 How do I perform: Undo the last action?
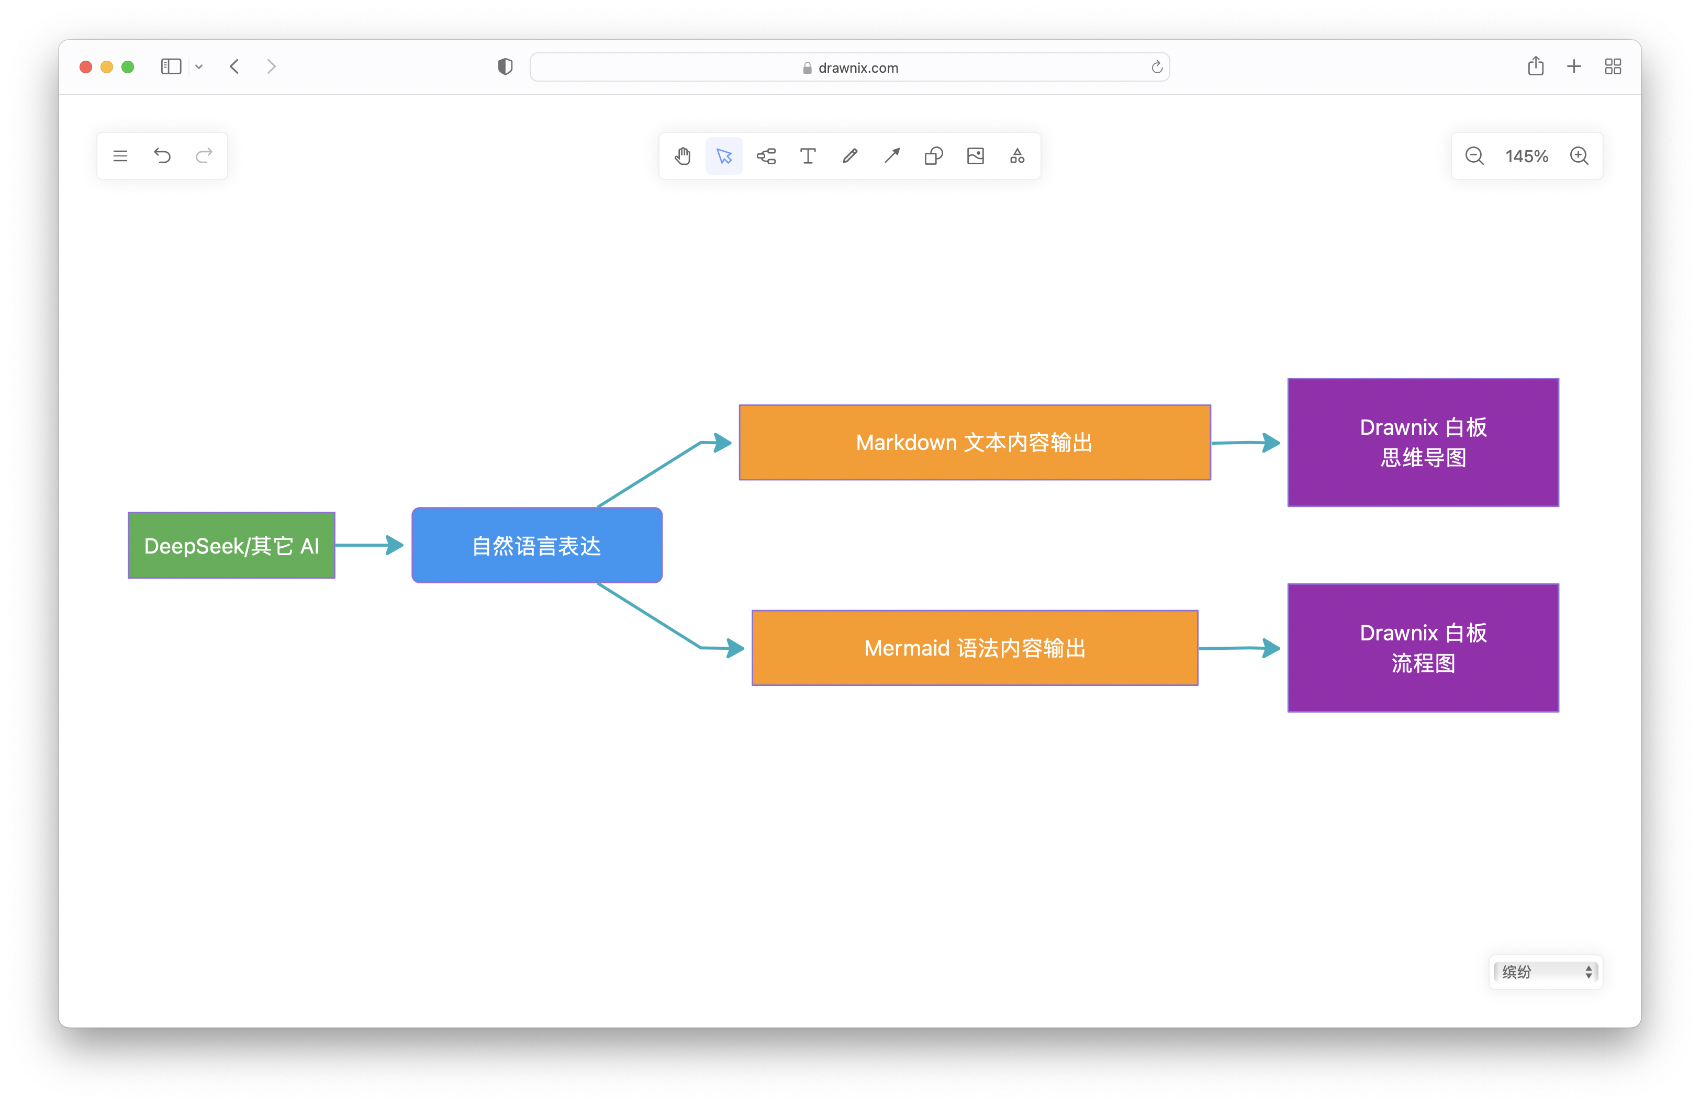(x=162, y=155)
